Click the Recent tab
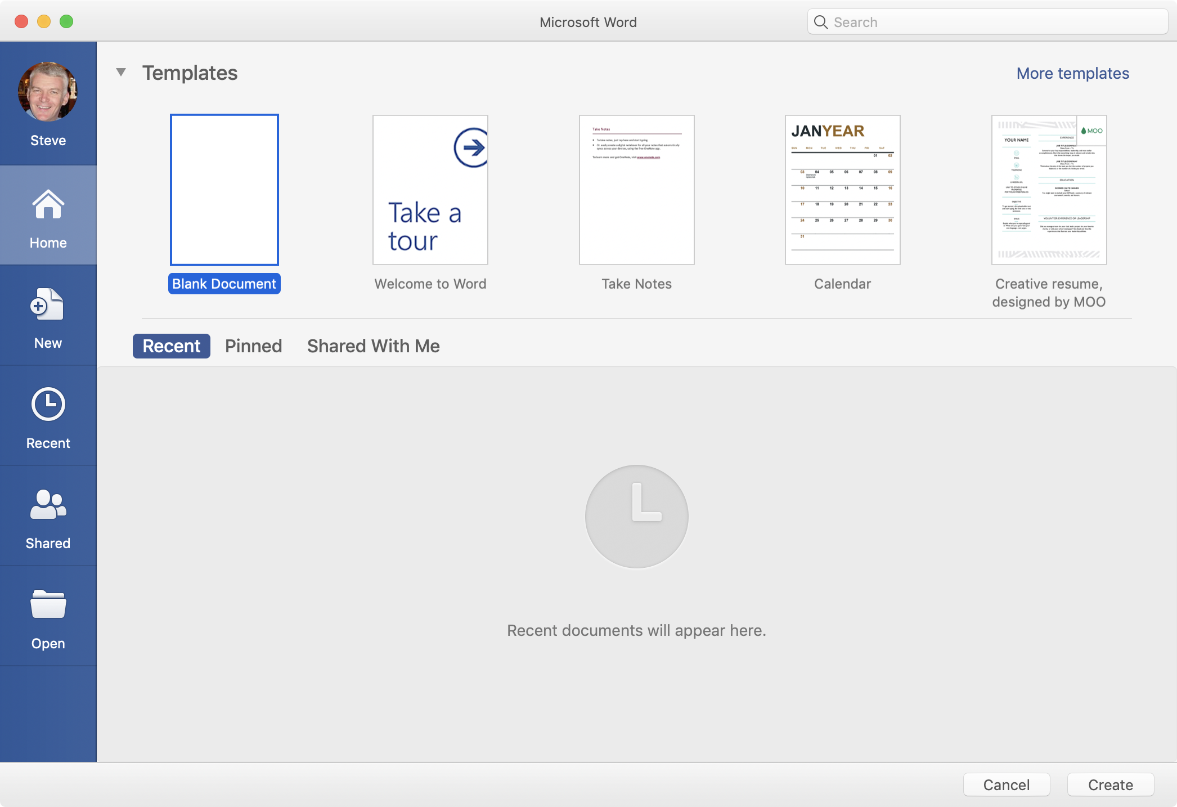Image resolution: width=1177 pixels, height=807 pixels. [x=172, y=346]
